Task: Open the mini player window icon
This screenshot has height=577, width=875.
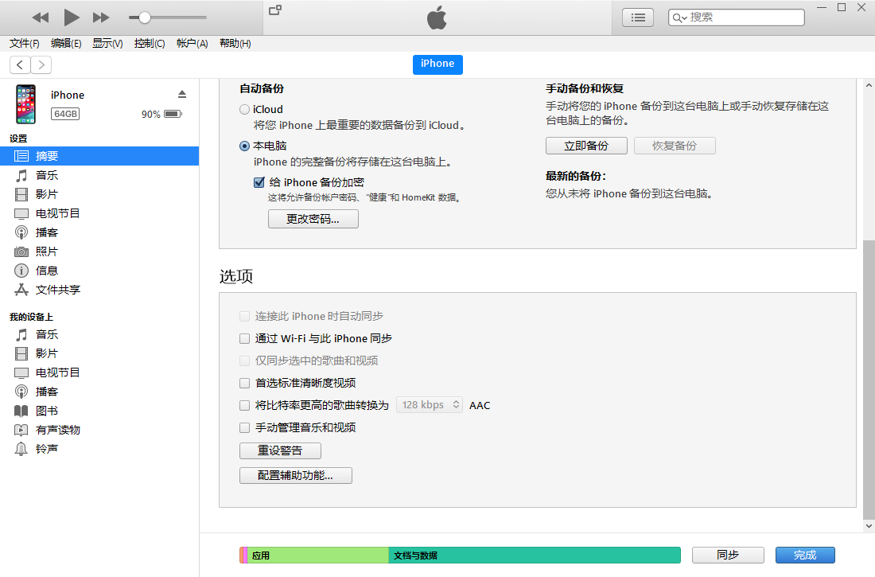Action: (x=275, y=10)
